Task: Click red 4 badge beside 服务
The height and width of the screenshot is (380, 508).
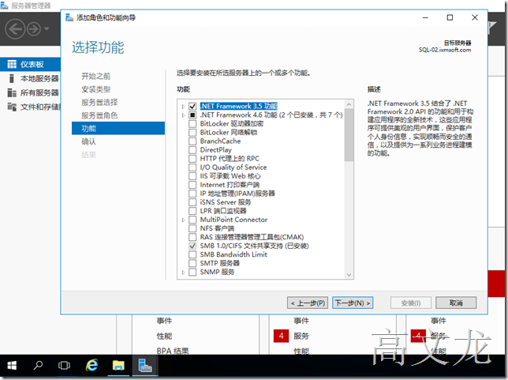Action: tap(281, 336)
